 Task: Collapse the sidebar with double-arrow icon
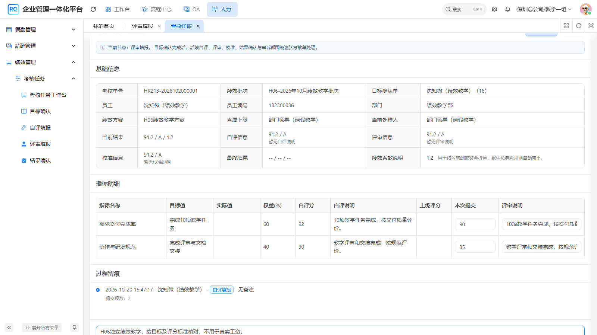tap(9, 328)
